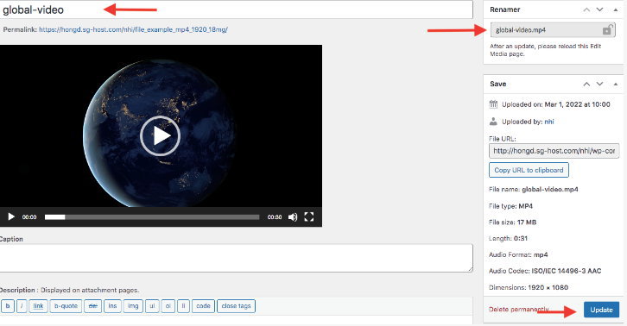Collapse the Save panel toggle triangle

point(616,84)
